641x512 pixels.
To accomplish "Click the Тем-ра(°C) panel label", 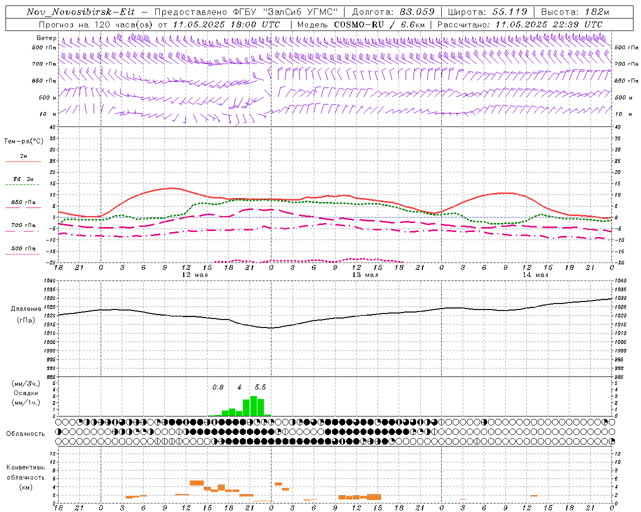I will [24, 141].
